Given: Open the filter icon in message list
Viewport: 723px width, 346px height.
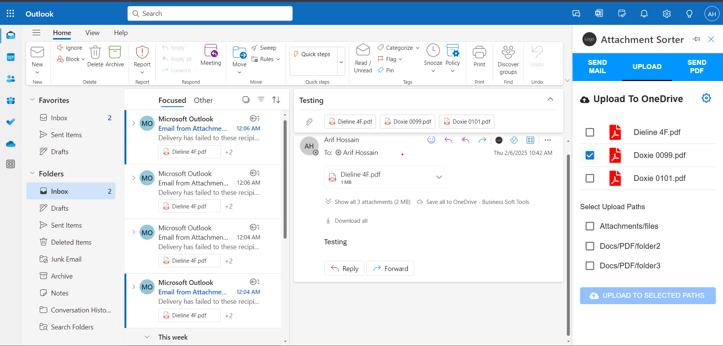Looking at the screenshot, I should (261, 99).
